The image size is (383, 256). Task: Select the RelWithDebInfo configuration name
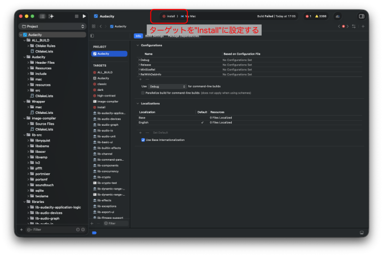click(151, 74)
